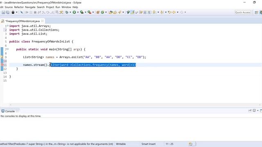Click the warning marker on line 9

click(2, 57)
